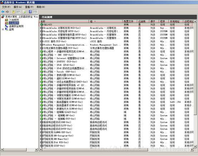Screen dimensions: 198x156
Task: Sort by the 已启用 column header
Action: (143, 21)
